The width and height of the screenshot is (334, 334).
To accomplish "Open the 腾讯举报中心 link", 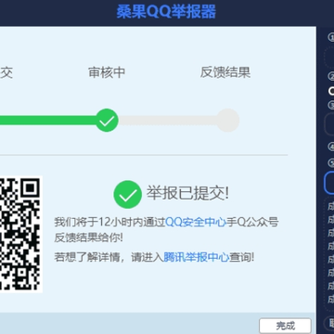I will point(197,257).
